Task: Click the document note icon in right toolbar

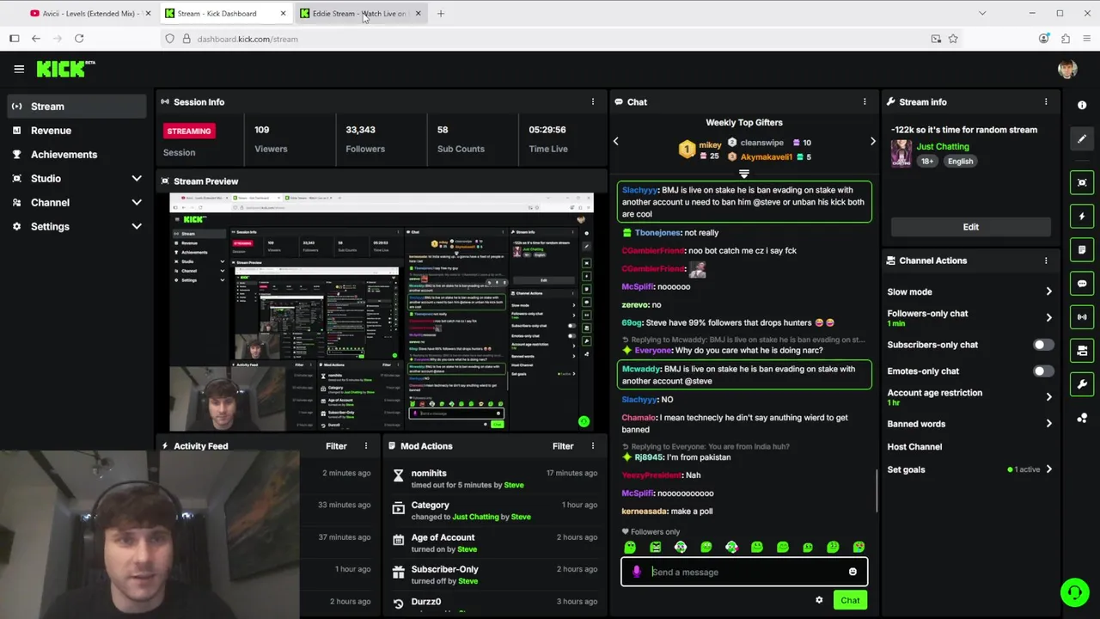Action: pyautogui.click(x=1082, y=249)
